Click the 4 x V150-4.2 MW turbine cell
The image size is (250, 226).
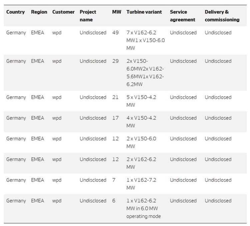[x=141, y=122]
